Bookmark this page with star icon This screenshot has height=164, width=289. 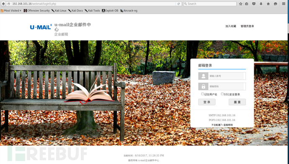(x=240, y=4)
